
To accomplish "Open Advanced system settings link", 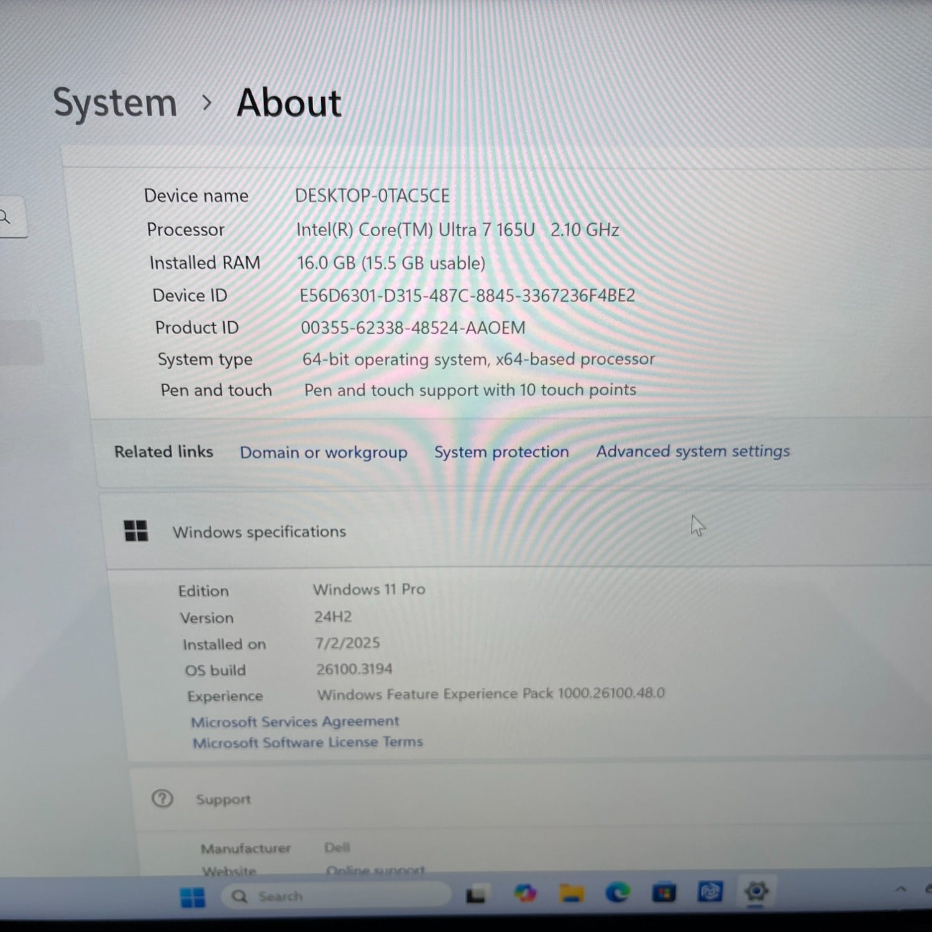I will 693,451.
